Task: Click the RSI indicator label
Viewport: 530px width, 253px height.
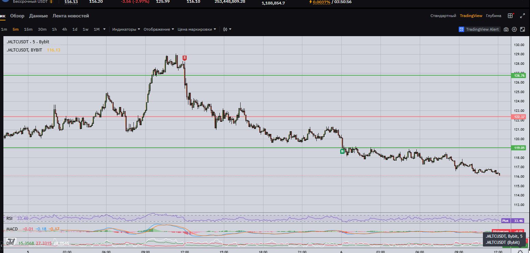Action: [x=10, y=219]
